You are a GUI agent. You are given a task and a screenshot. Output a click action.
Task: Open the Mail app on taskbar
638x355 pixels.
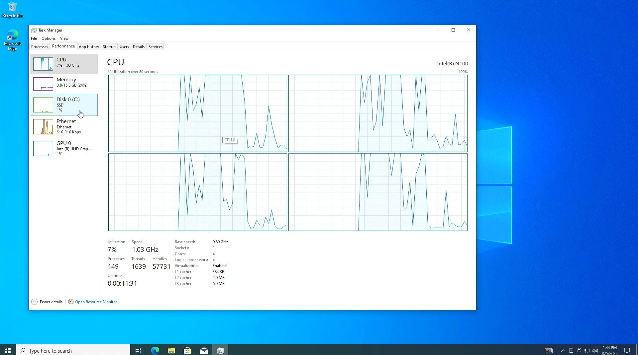[204, 350]
